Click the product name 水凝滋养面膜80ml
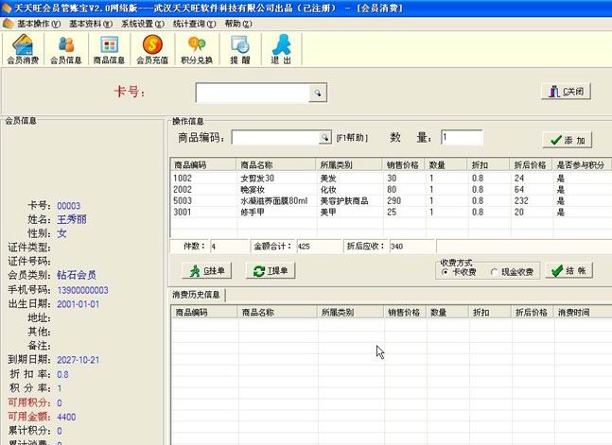The height and width of the screenshot is (445, 612). click(x=274, y=201)
